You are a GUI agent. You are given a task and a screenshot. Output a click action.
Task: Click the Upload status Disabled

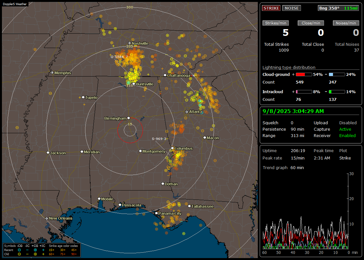coord(348,123)
